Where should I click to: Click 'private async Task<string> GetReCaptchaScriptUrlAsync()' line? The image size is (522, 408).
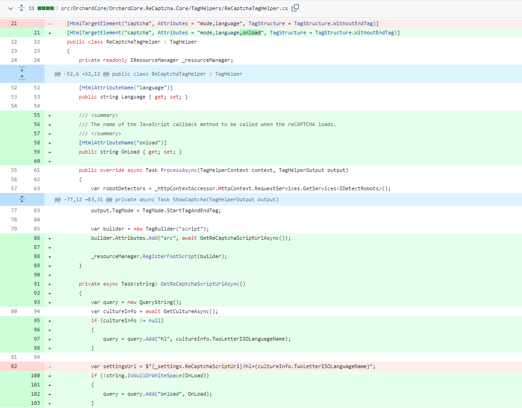162,284
